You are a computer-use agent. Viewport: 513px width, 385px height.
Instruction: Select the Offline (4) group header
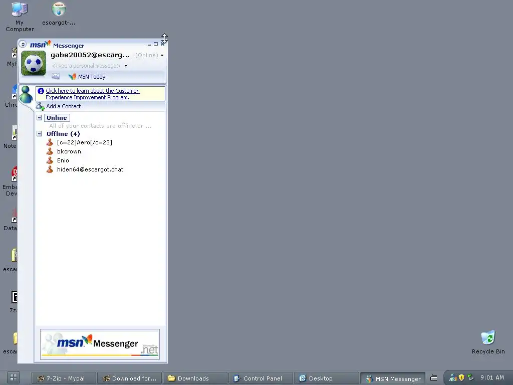pos(63,133)
